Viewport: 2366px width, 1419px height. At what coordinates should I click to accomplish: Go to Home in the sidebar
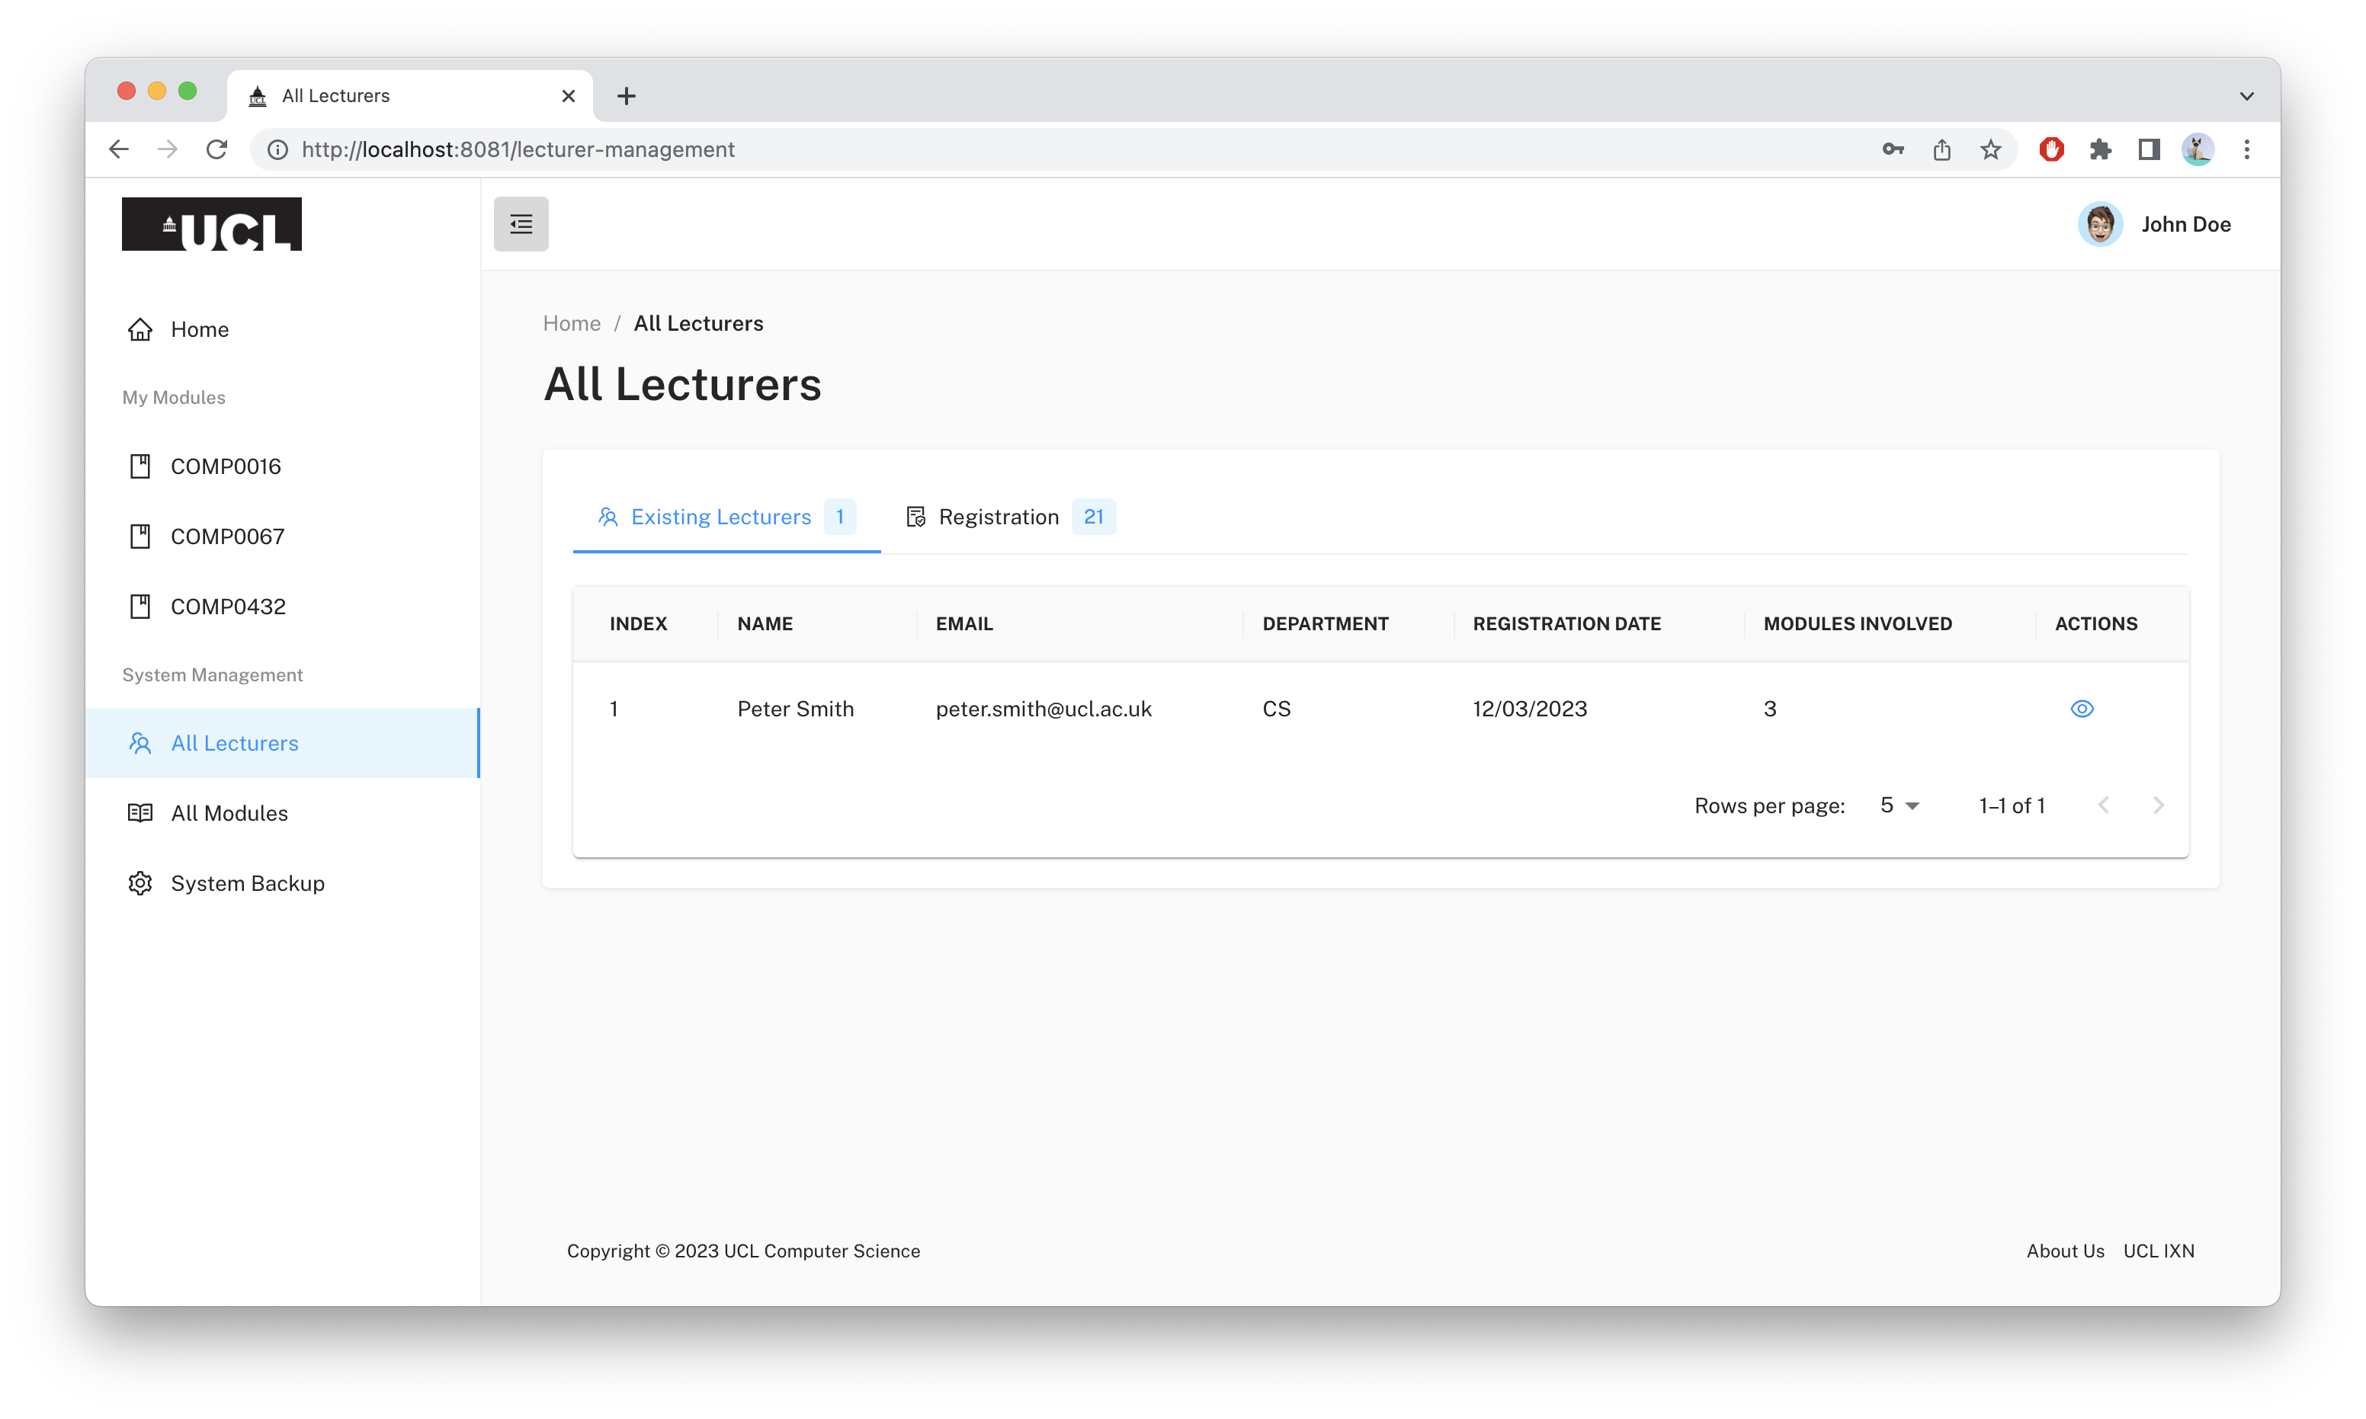pyautogui.click(x=282, y=329)
